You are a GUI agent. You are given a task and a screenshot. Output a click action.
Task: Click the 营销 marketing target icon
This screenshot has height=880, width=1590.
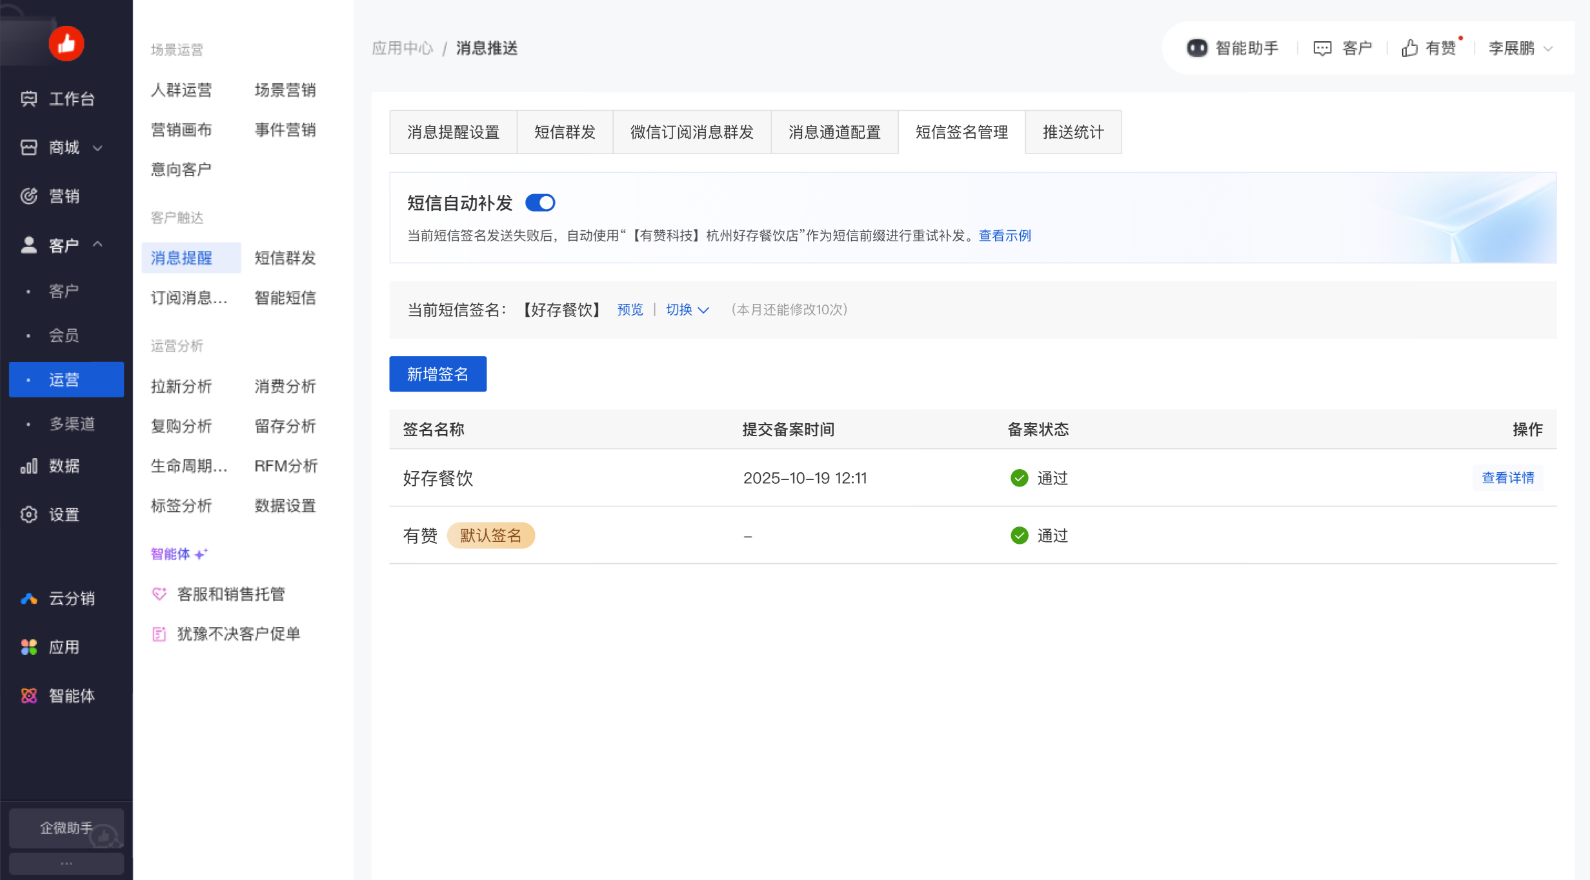point(28,196)
